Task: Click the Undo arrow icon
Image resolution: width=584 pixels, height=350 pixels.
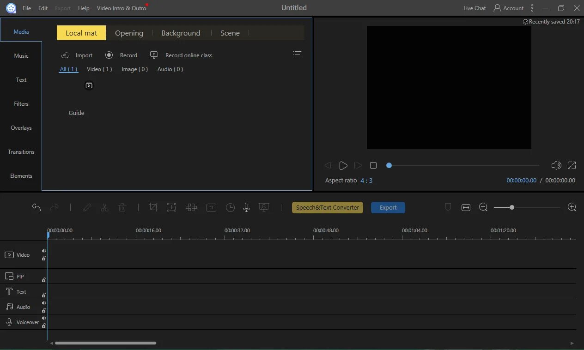Action: [36, 208]
